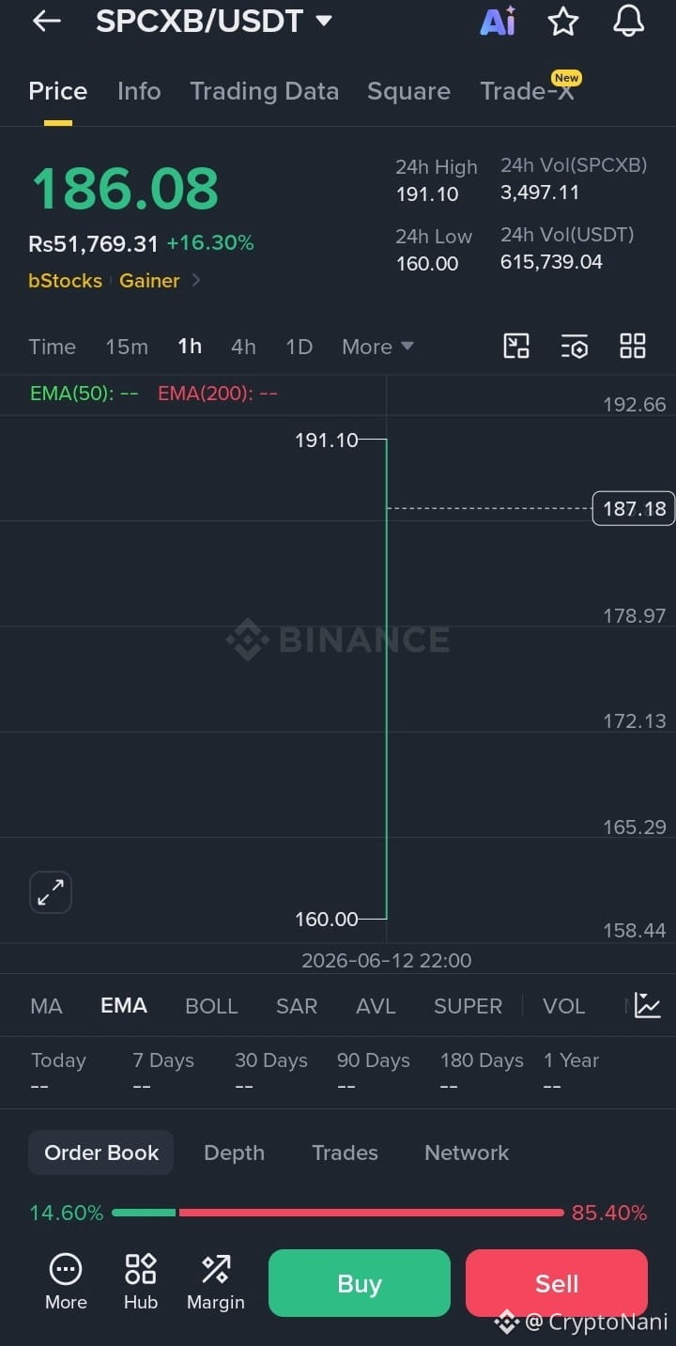
Task: Open the Hub icon
Action: coord(141,1282)
